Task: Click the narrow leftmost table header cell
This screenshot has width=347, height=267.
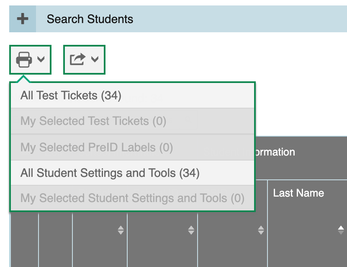Action: pyautogui.click(x=24, y=239)
